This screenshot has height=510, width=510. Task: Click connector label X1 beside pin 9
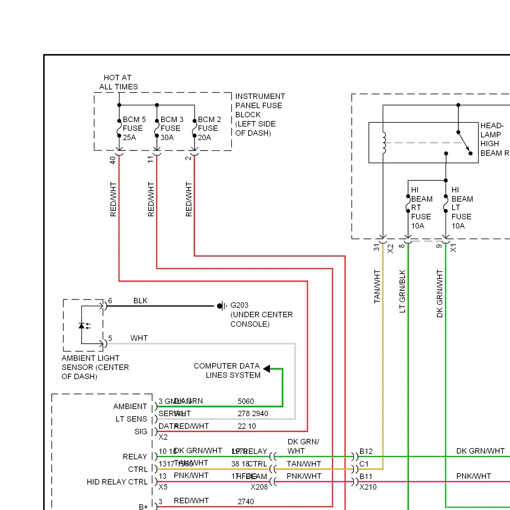[x=453, y=248]
